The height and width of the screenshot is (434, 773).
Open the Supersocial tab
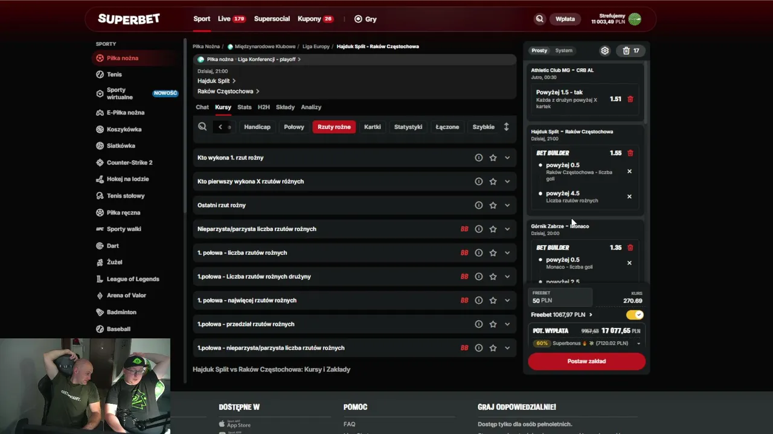(x=272, y=19)
